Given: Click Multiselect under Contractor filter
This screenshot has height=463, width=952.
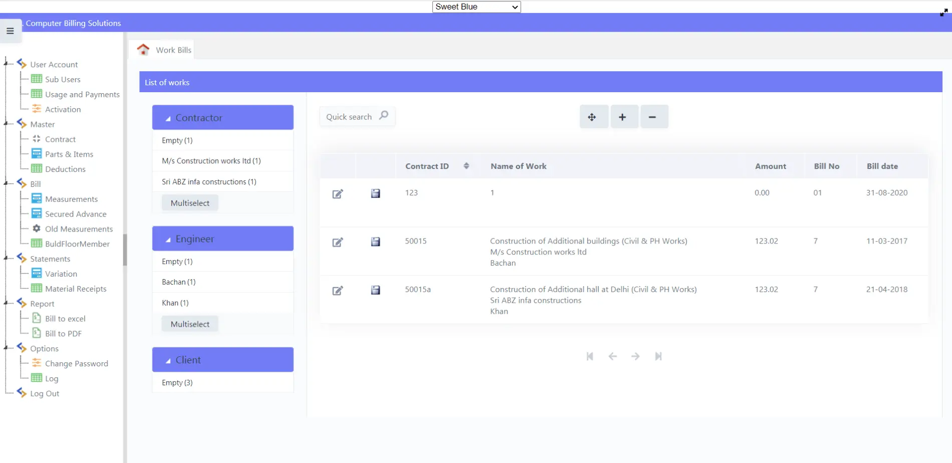Looking at the screenshot, I should 190,203.
